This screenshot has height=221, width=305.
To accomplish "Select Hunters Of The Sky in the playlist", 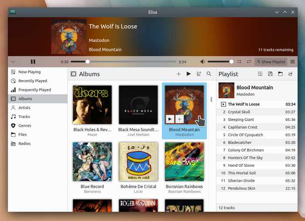I will click(x=257, y=158).
